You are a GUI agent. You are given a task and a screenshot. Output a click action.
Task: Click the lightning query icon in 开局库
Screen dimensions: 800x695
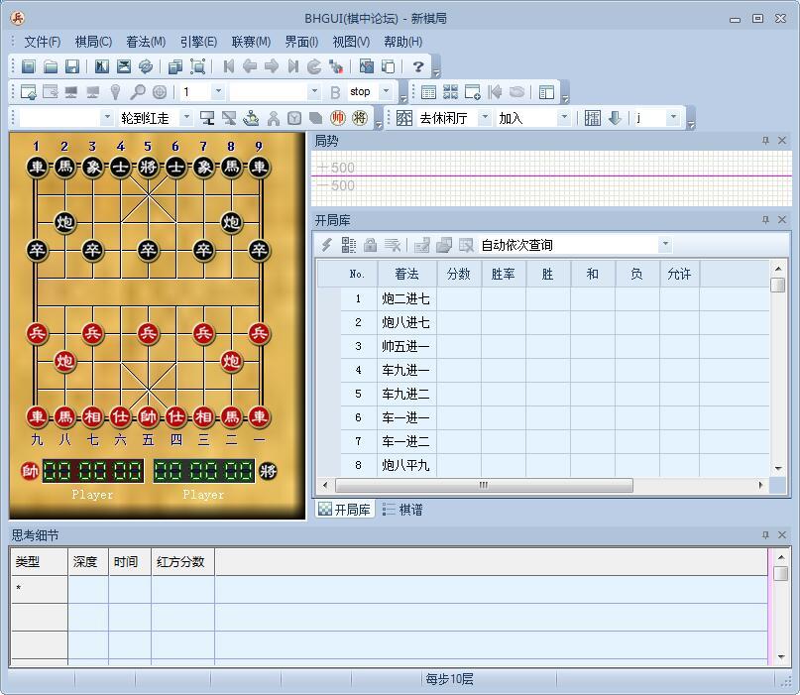click(x=326, y=246)
